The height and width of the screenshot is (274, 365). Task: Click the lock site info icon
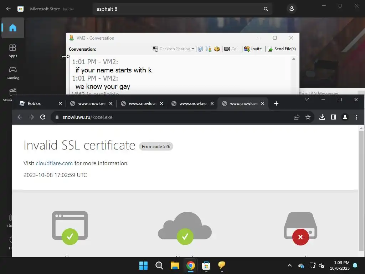coord(57,117)
